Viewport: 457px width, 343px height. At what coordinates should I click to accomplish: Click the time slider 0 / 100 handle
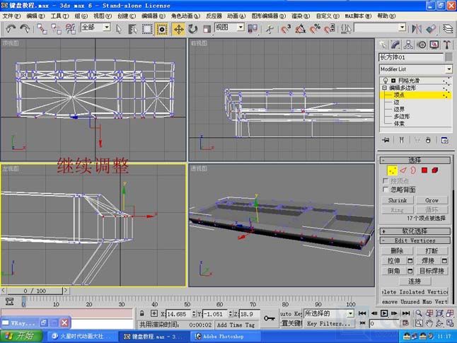[x=35, y=291]
